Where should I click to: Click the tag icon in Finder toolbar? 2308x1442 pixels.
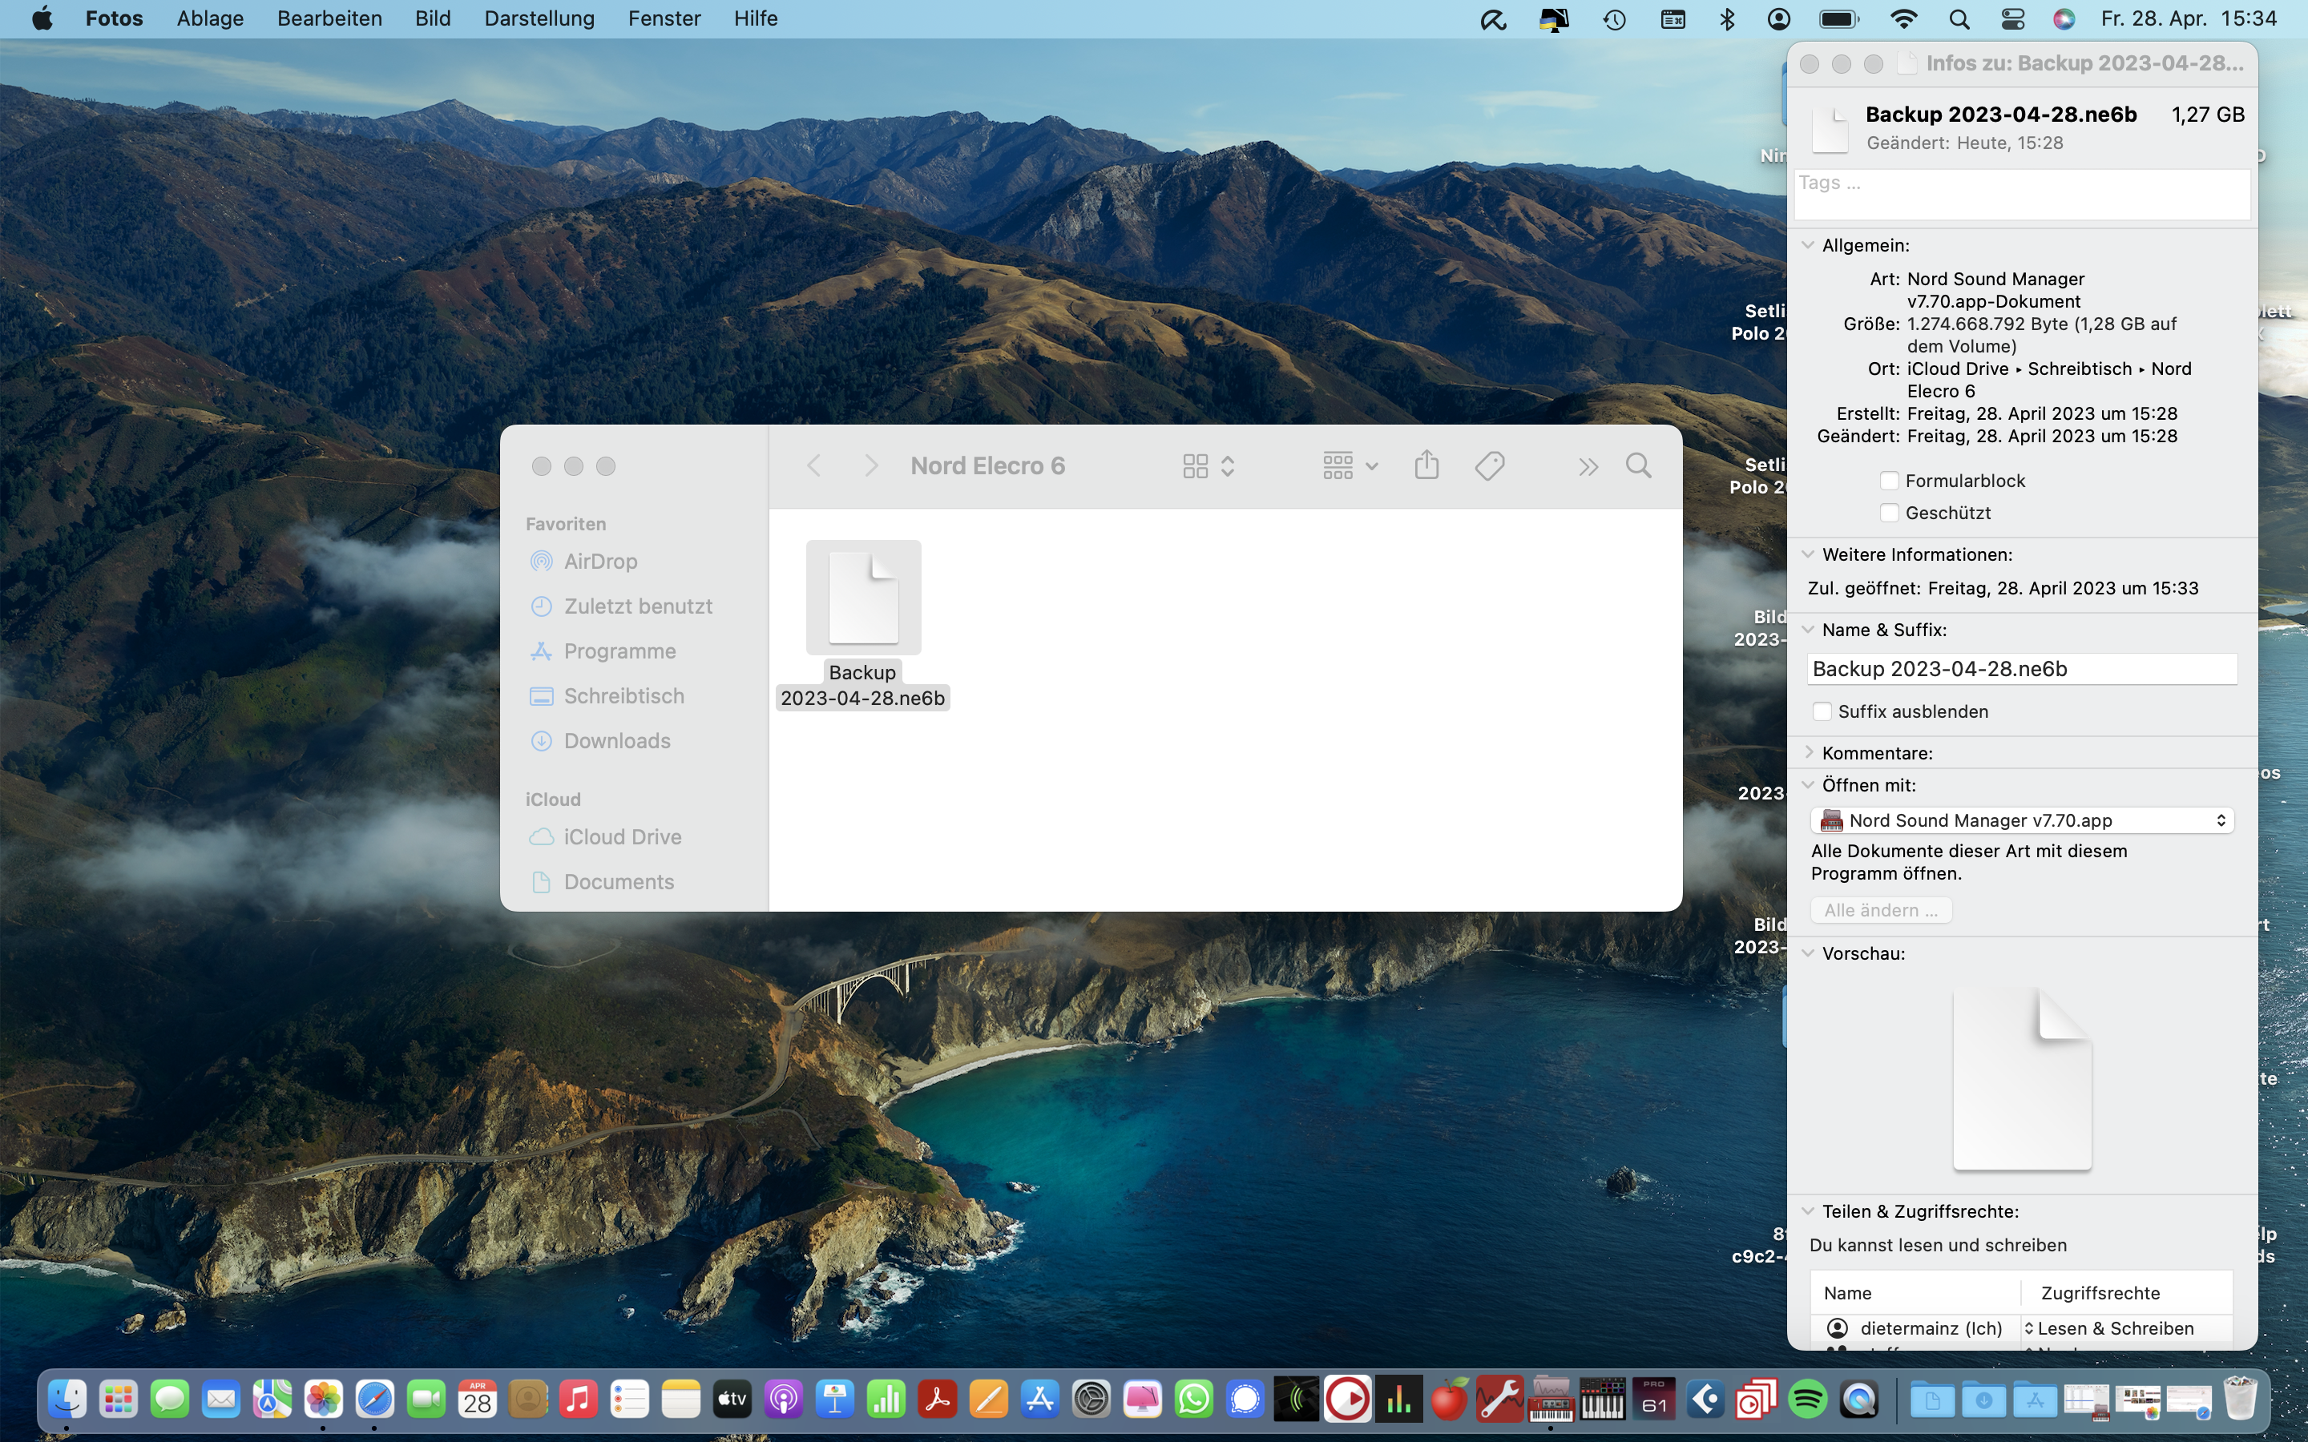(x=1489, y=465)
